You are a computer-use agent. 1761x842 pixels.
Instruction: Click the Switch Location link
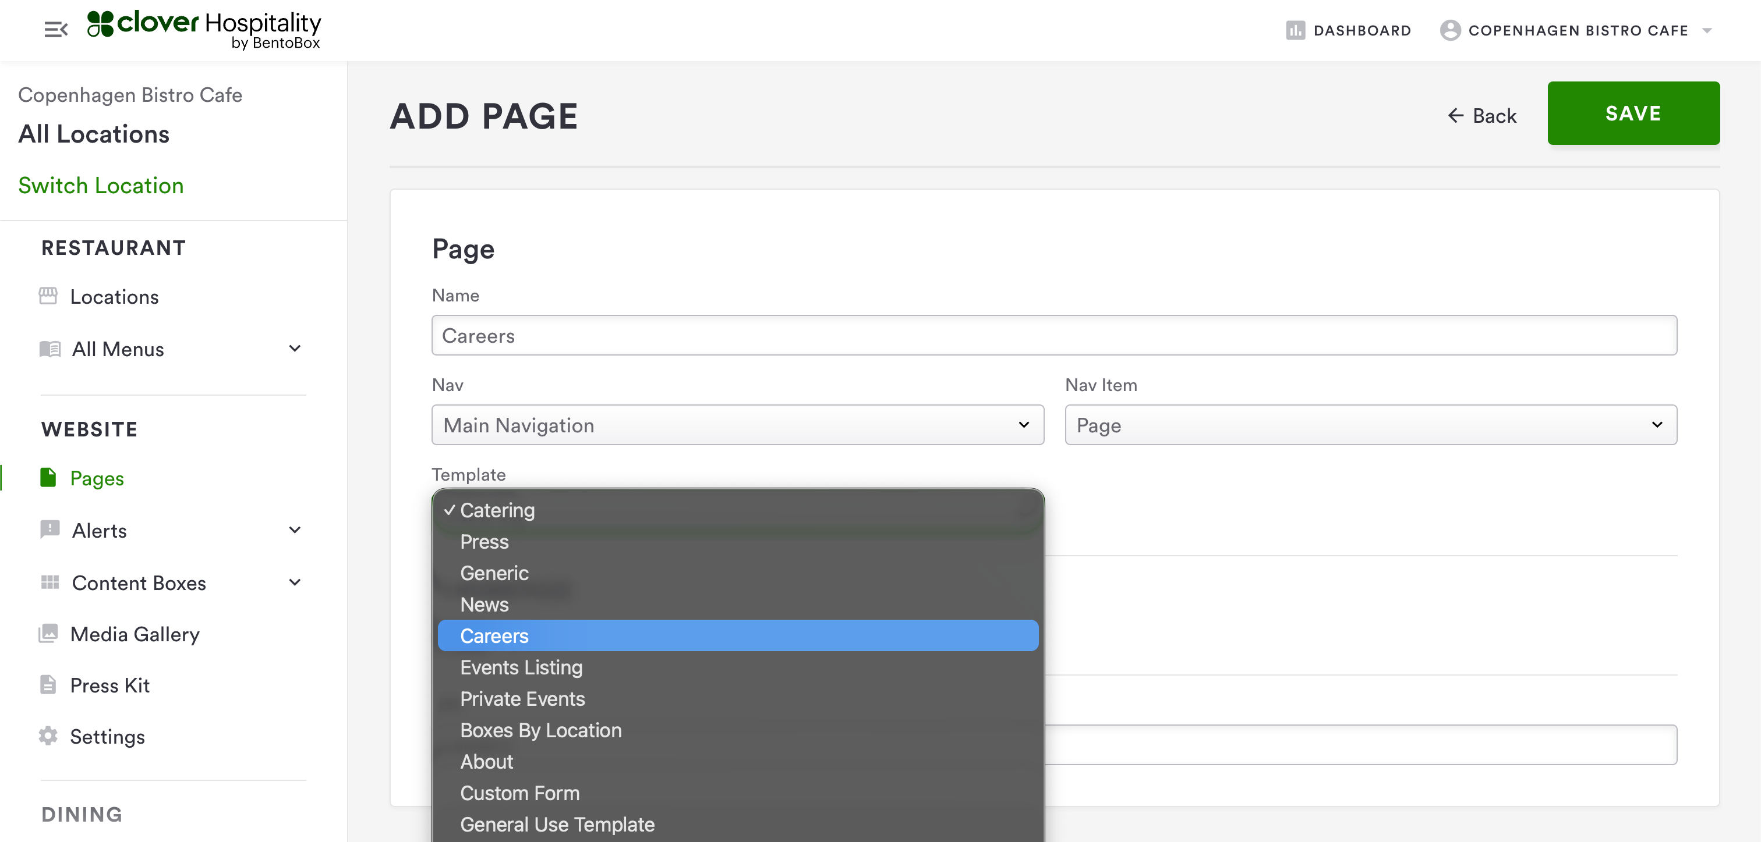[x=101, y=185]
